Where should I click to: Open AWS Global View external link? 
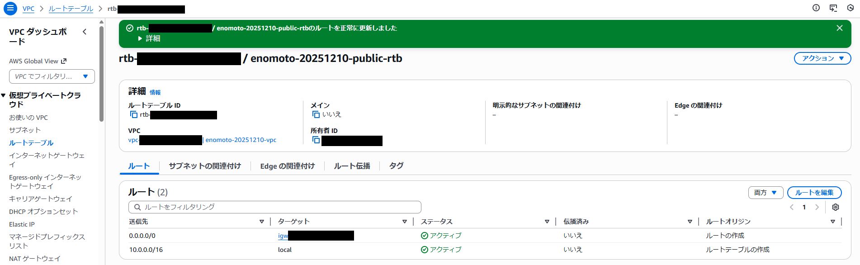point(38,61)
